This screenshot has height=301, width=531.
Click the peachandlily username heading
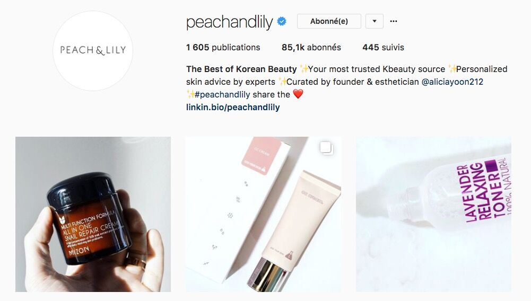point(229,22)
